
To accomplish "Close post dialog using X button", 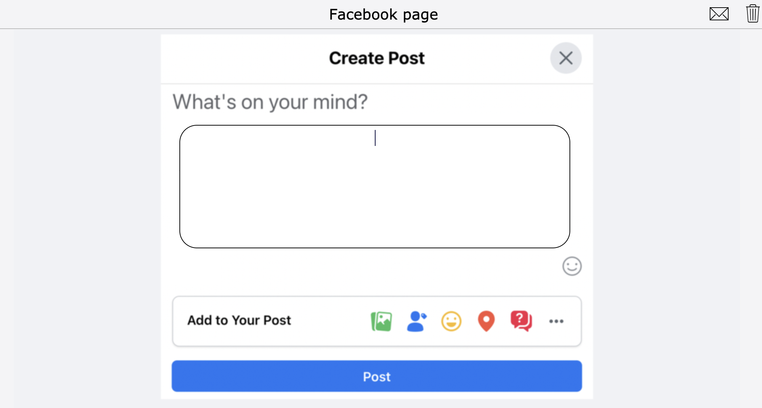I will [x=566, y=58].
